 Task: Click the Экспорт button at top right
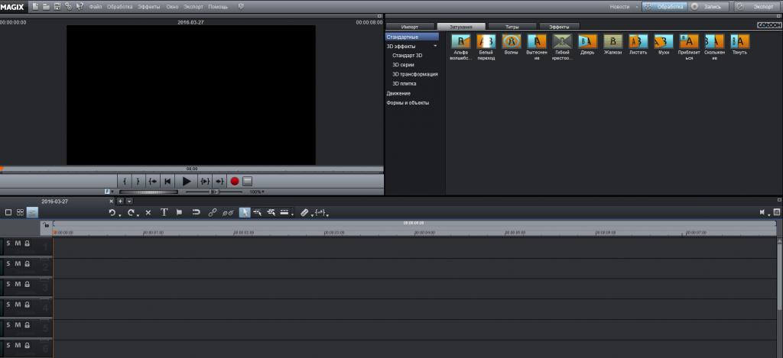click(758, 6)
